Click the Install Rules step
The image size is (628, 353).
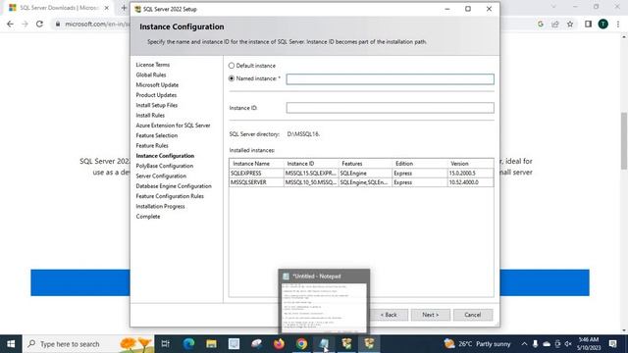[150, 116]
